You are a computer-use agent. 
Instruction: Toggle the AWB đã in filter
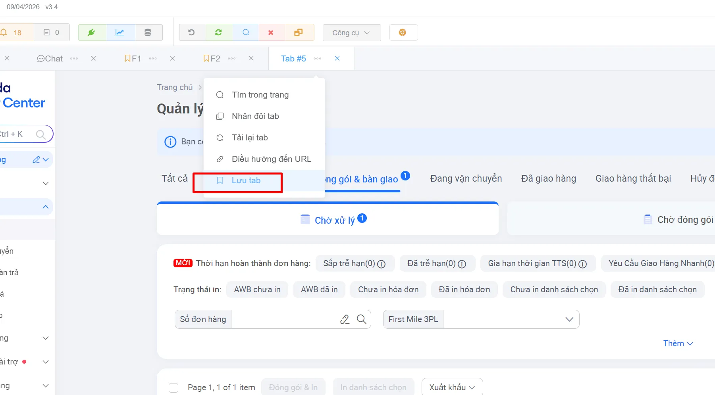319,290
